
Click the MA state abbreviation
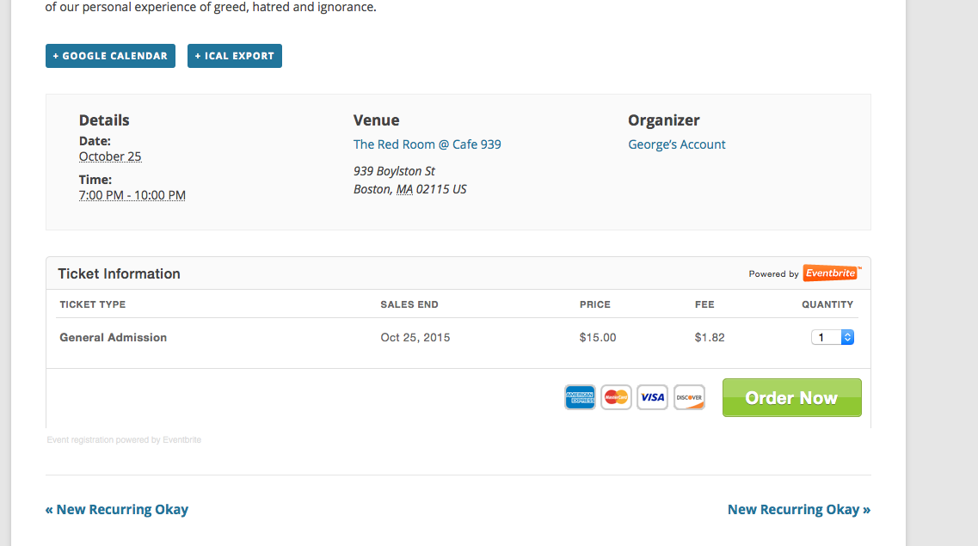pyautogui.click(x=405, y=189)
